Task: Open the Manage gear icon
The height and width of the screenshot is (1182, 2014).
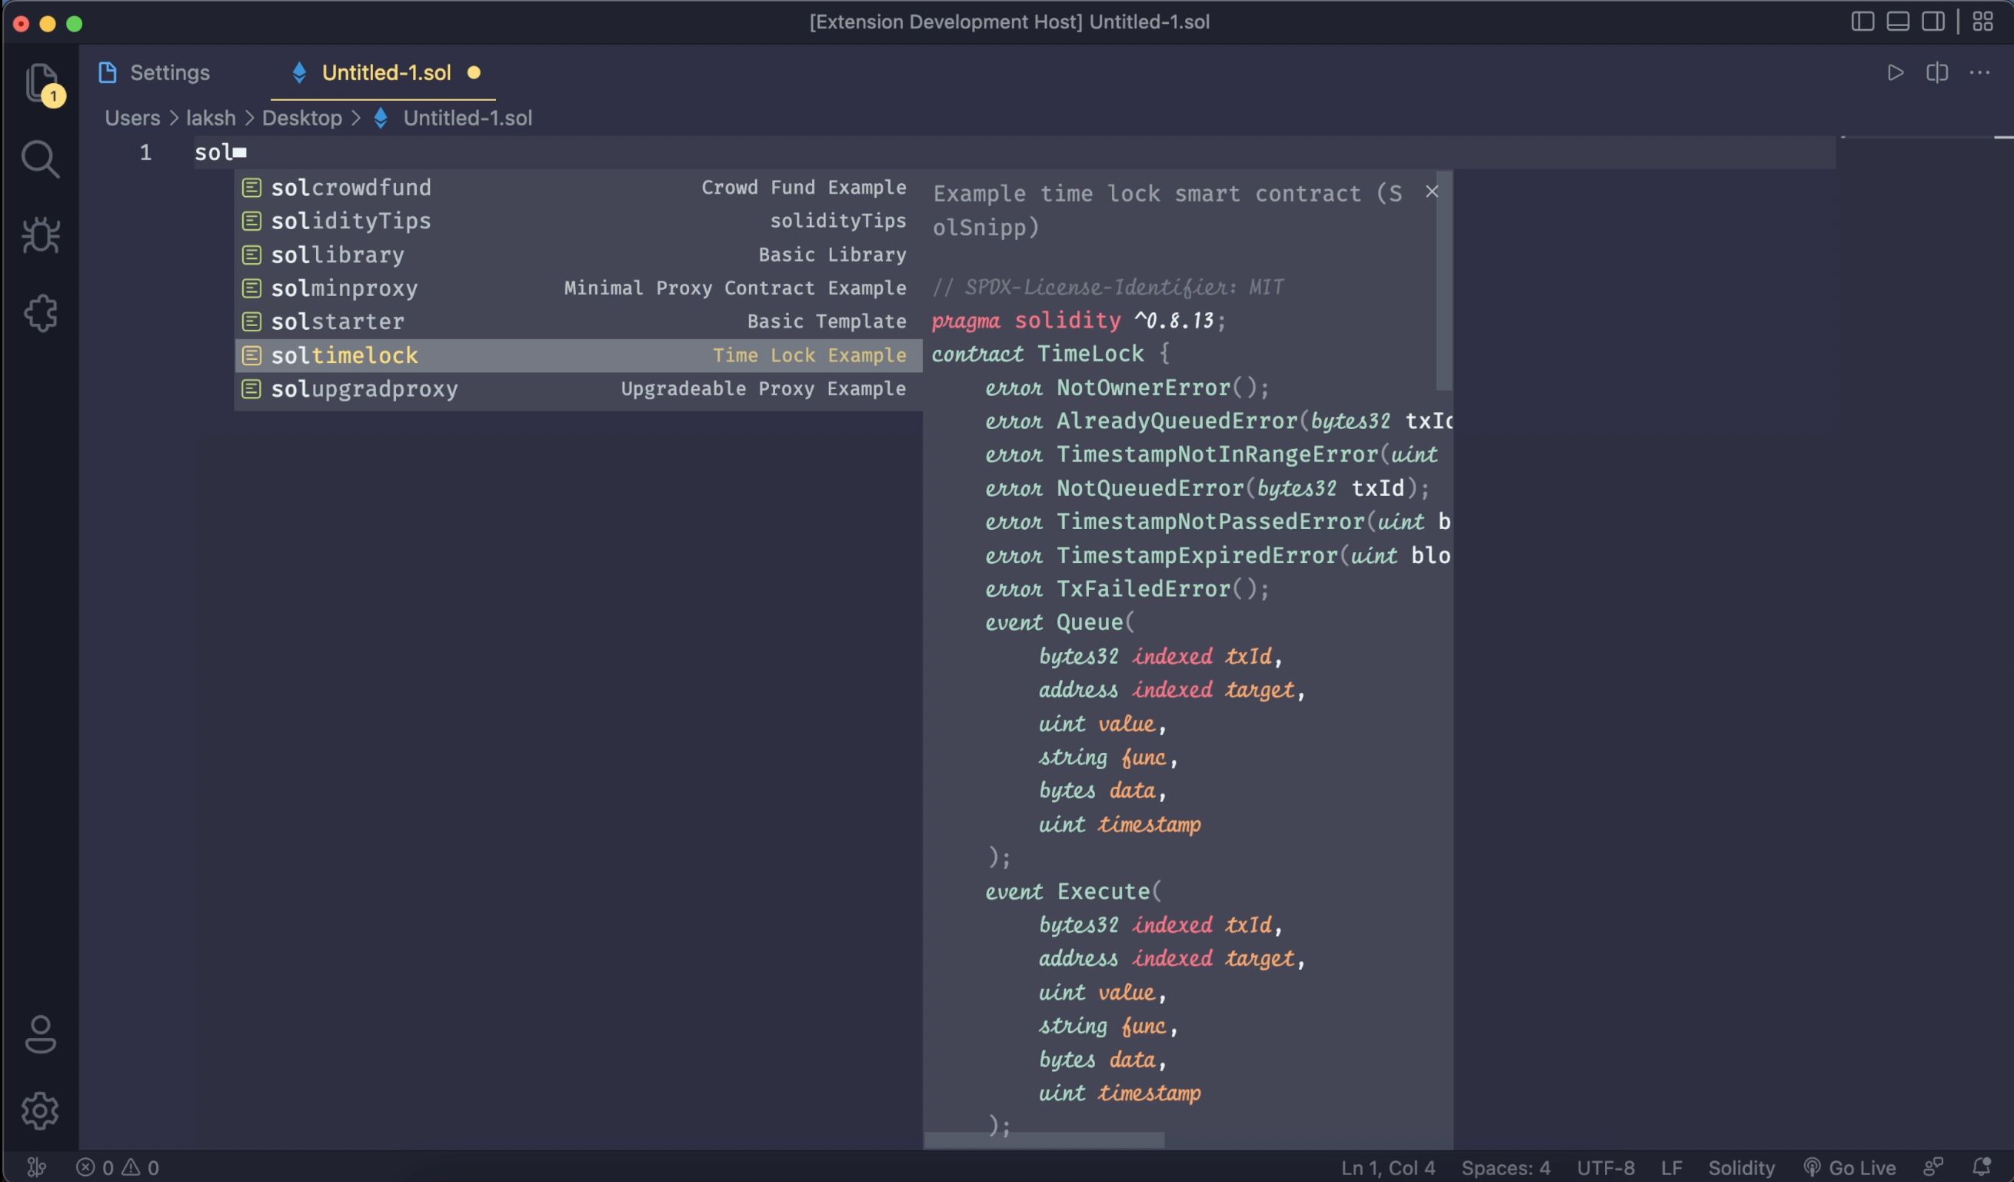Action: click(40, 1110)
